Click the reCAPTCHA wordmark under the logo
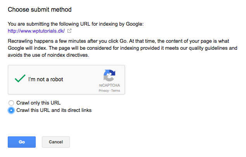The height and width of the screenshot is (157, 246). point(109,85)
